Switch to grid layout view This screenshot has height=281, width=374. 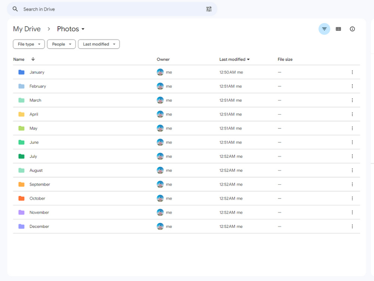click(x=338, y=29)
